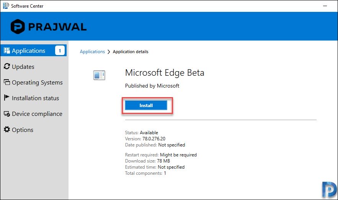This screenshot has height=200, width=338.
Task: View the Installation status page
Action: (35, 98)
